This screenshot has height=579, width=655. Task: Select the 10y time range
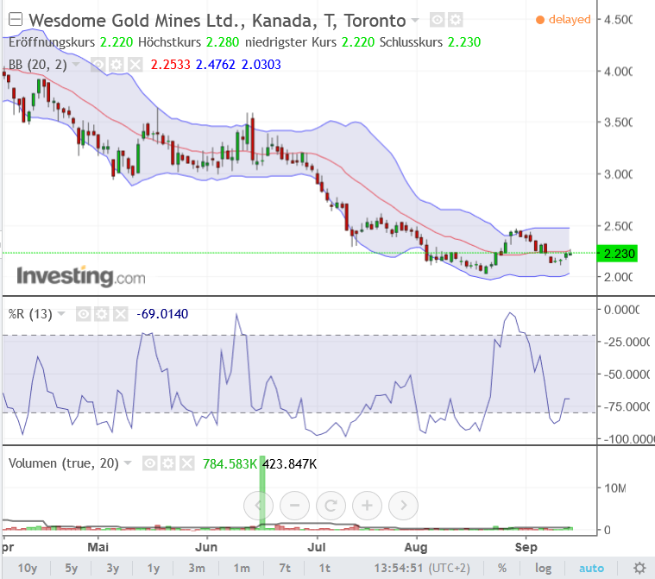coord(28,568)
